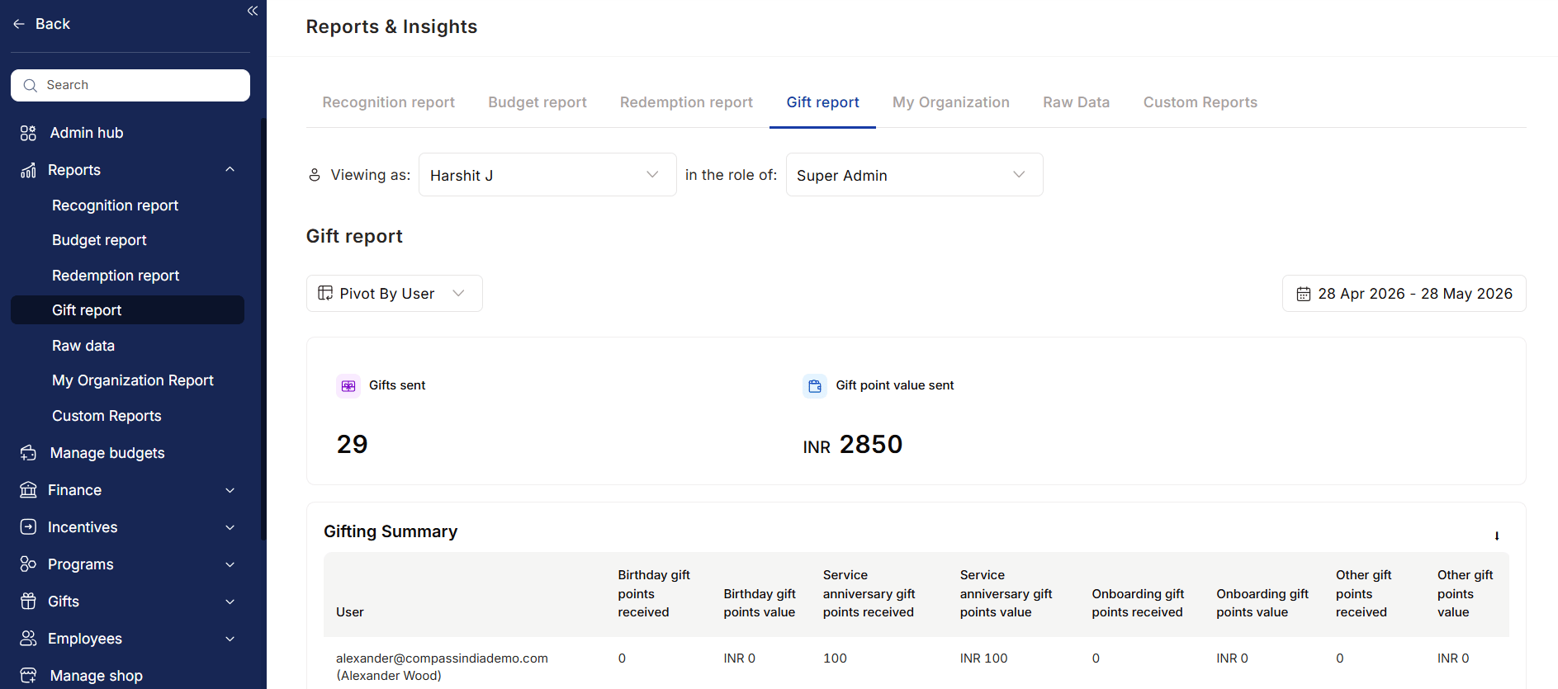Viewport: 1558px width, 689px height.
Task: Go Back using the Back link
Action: click(x=53, y=24)
